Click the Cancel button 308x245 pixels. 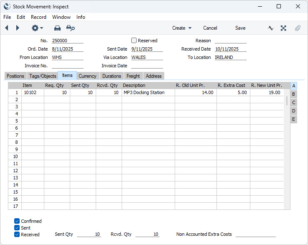210,28
